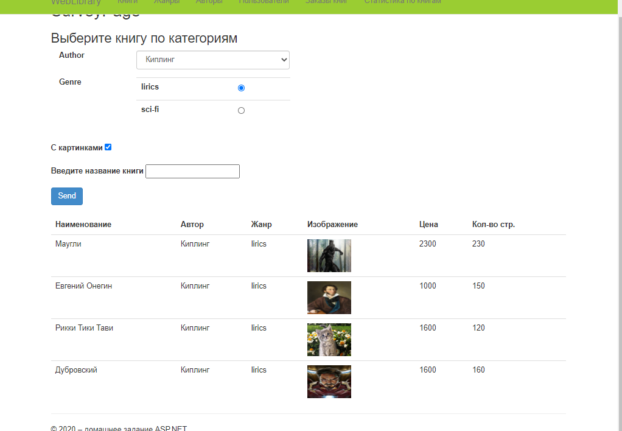Image resolution: width=622 pixels, height=431 pixels.
Task: Click the dropdown arrow on the author selector
Action: tap(282, 60)
